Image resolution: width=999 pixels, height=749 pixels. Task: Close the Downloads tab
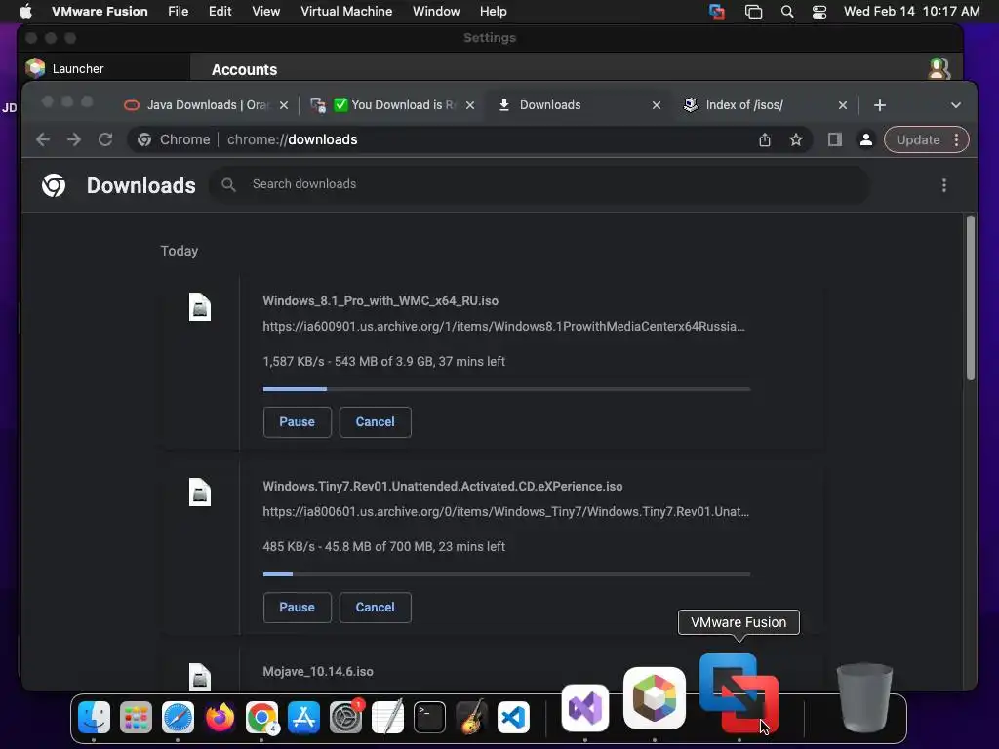point(657,105)
